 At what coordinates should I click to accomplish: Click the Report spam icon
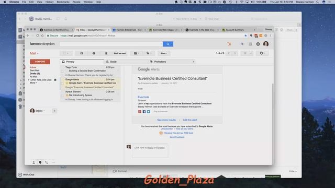(x=94, y=53)
